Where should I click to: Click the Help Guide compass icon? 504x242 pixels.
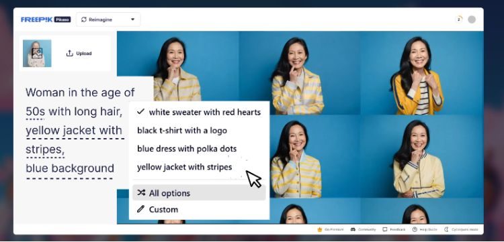coord(415,229)
